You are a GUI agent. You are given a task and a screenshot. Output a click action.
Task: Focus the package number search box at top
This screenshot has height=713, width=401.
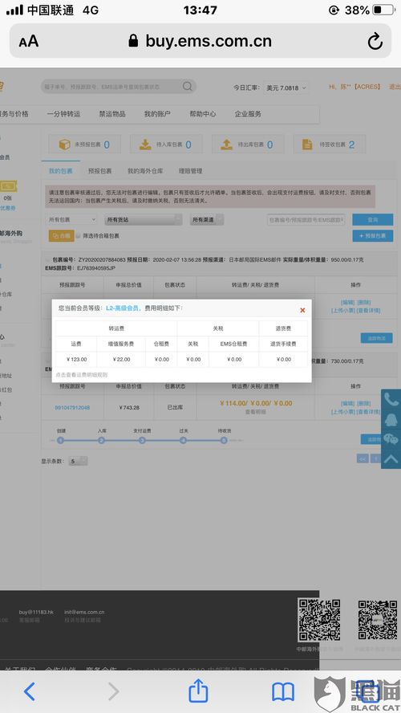(x=118, y=87)
